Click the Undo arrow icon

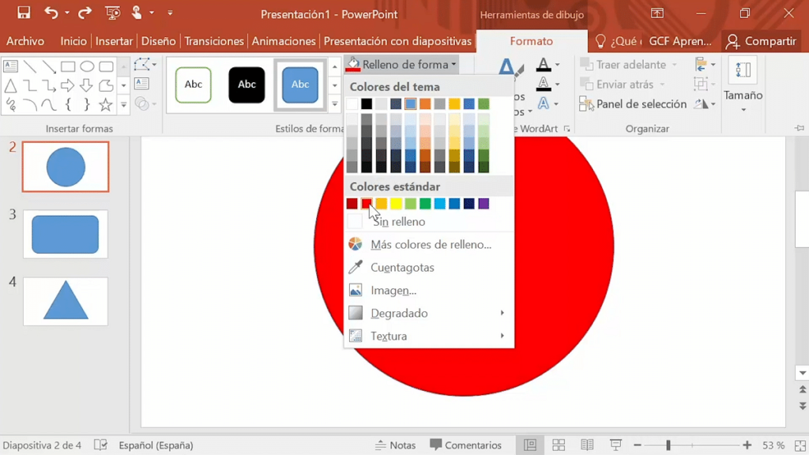[51, 13]
